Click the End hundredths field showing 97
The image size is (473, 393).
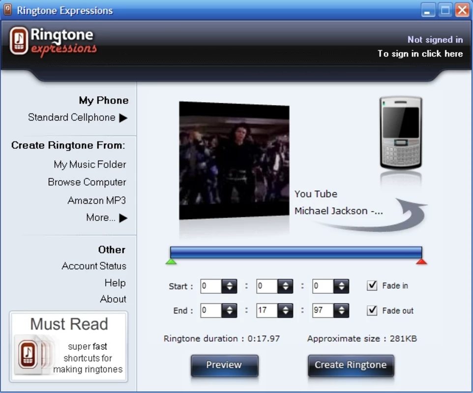pyautogui.click(x=323, y=310)
